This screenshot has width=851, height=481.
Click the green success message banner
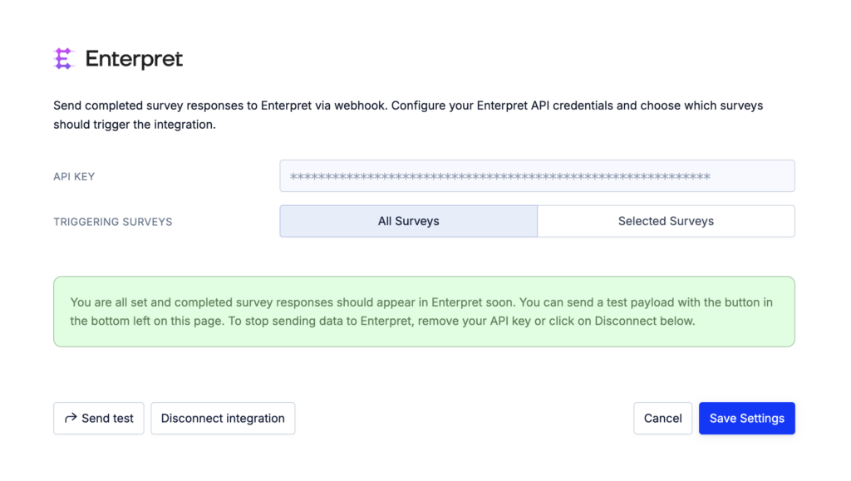[x=425, y=312]
